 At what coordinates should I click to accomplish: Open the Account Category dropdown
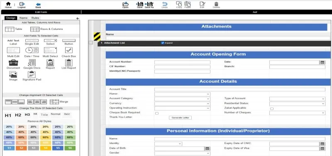pyautogui.click(x=182, y=99)
